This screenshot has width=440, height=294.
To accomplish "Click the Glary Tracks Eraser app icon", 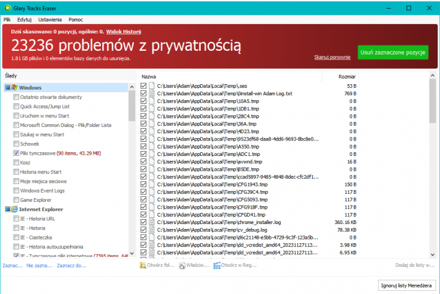I will pos(7,8).
